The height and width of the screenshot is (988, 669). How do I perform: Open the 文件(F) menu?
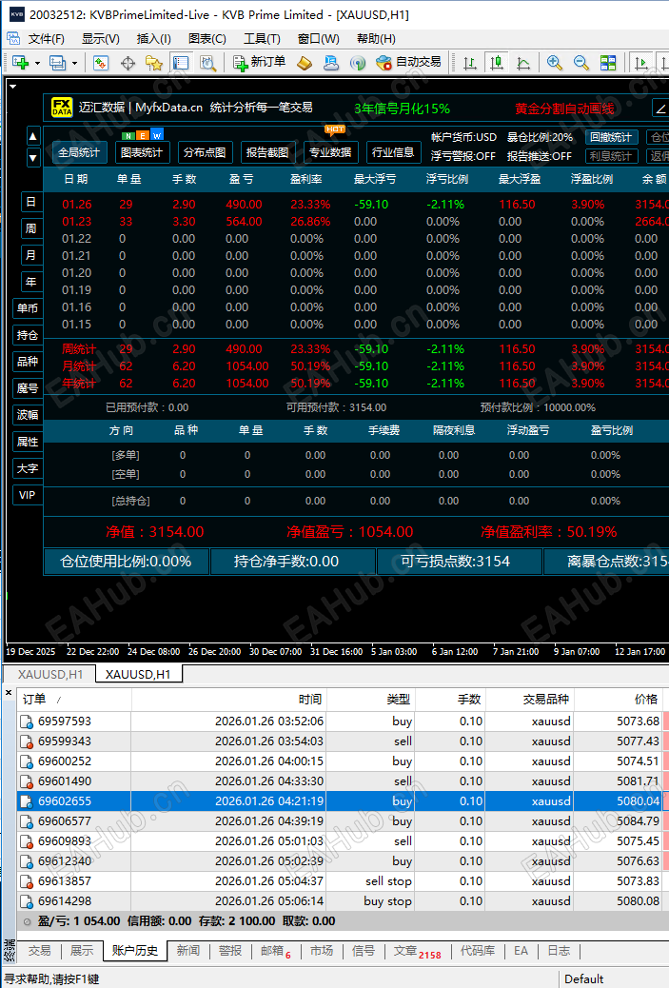tap(46, 38)
